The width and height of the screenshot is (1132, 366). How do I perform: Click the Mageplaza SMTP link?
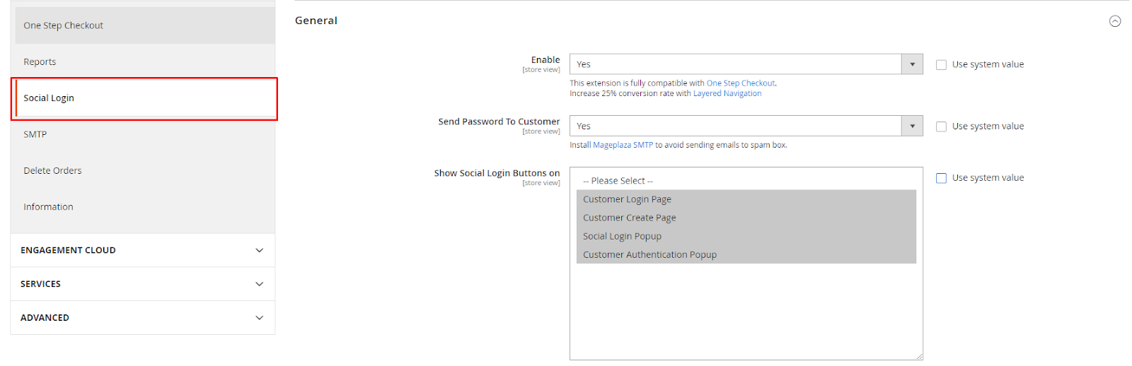623,145
